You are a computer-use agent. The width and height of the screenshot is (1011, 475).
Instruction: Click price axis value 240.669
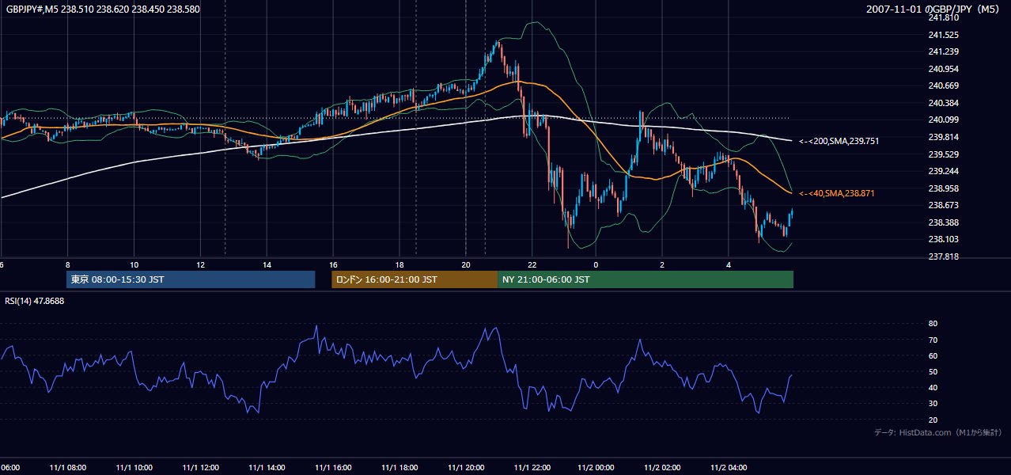pos(943,85)
